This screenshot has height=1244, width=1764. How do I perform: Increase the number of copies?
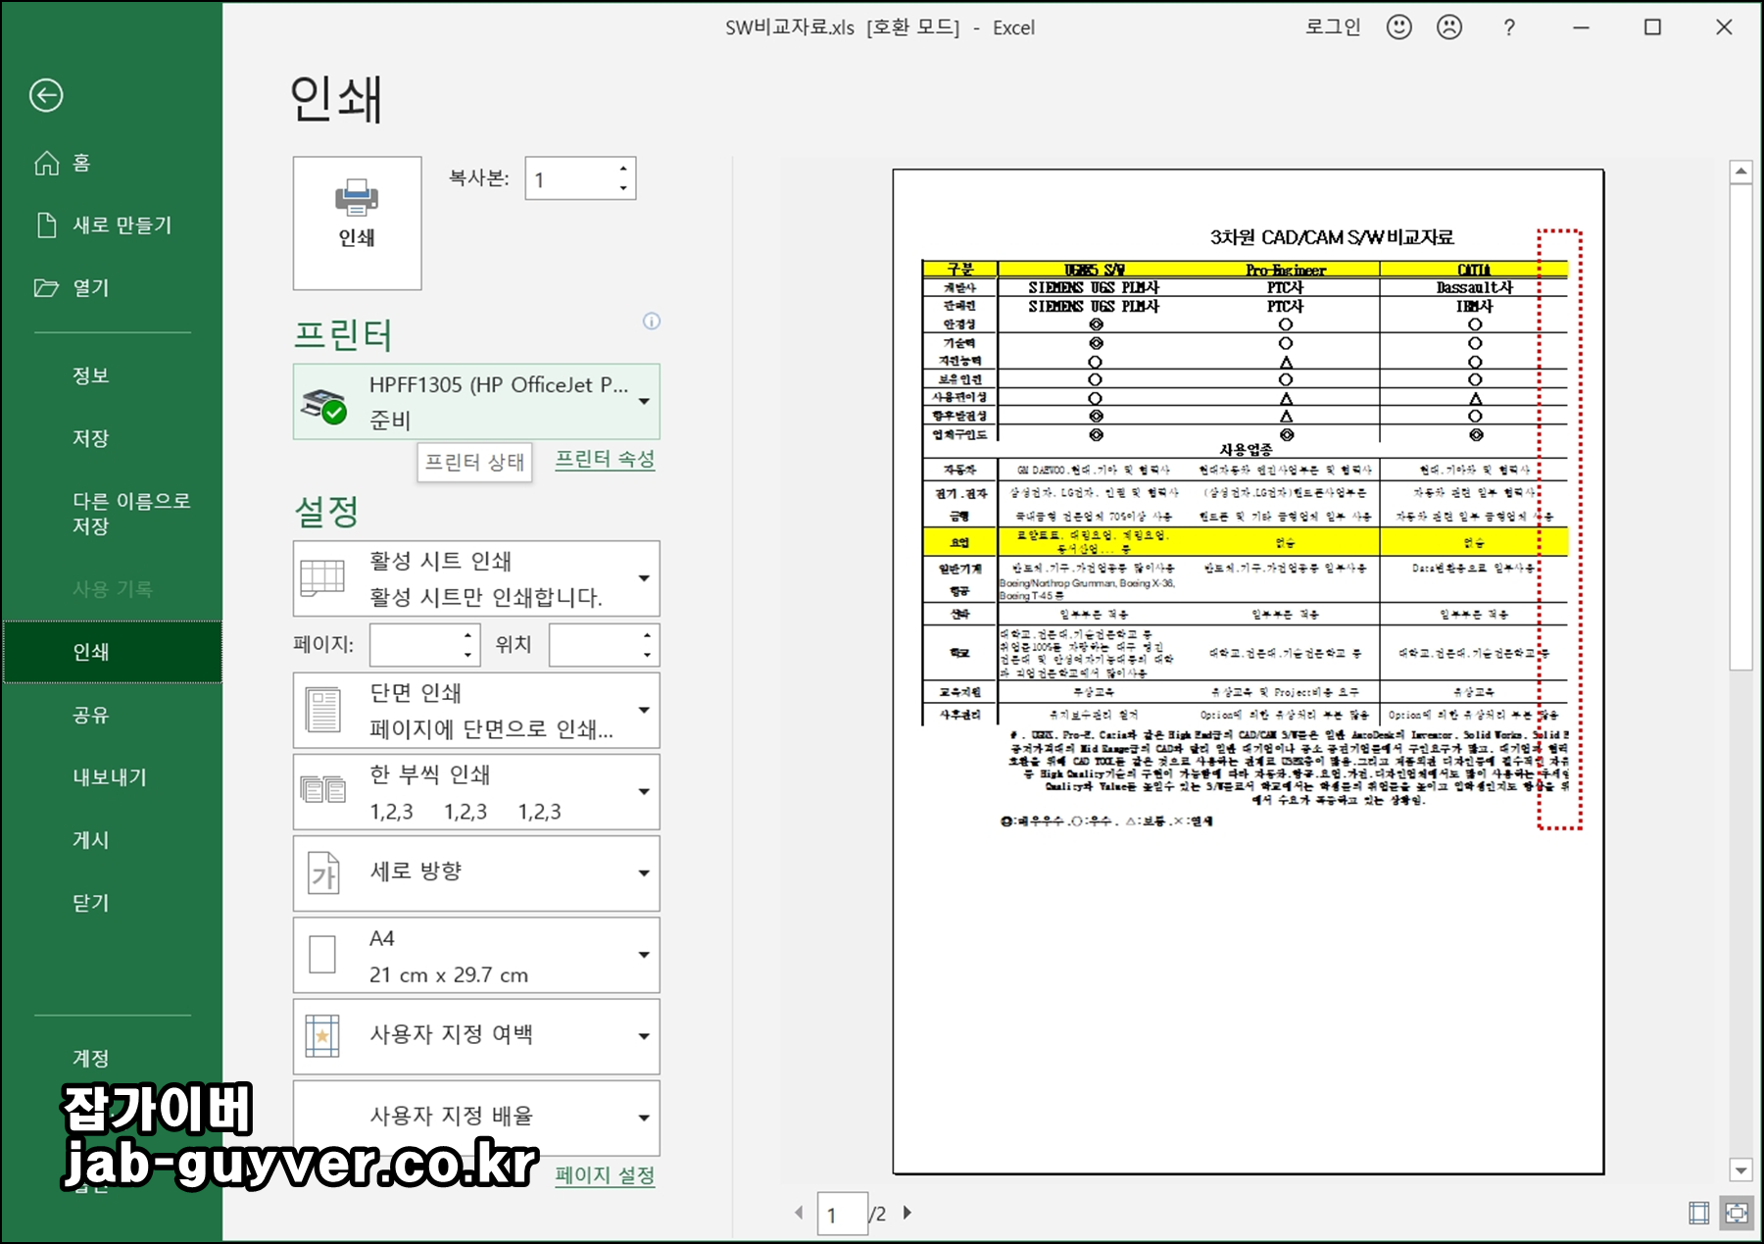pos(623,169)
